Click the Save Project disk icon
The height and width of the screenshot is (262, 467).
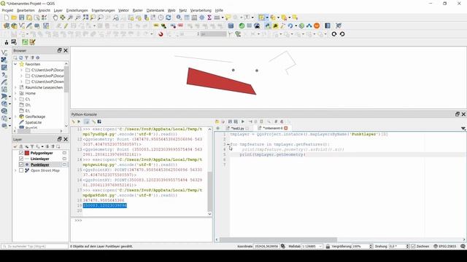pyautogui.click(x=22, y=17)
